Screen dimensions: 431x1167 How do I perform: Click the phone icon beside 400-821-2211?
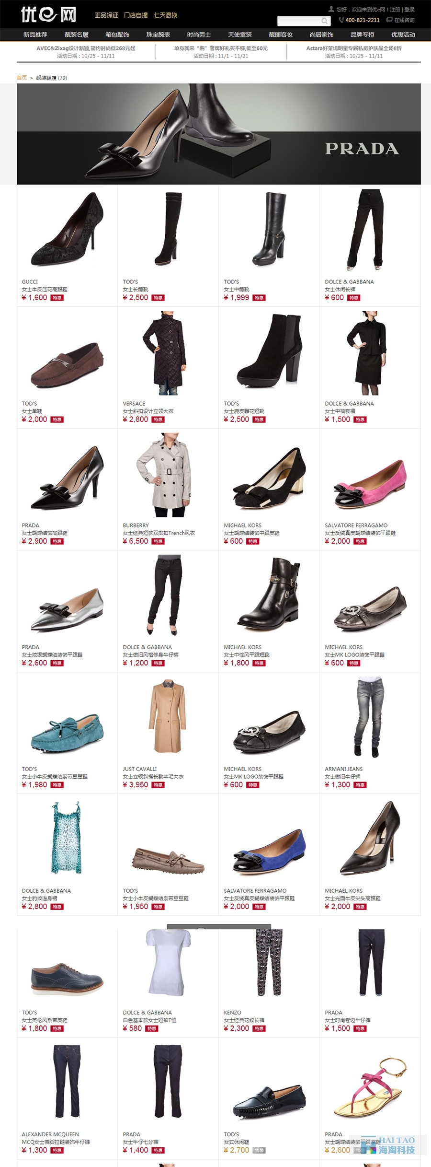pos(341,20)
